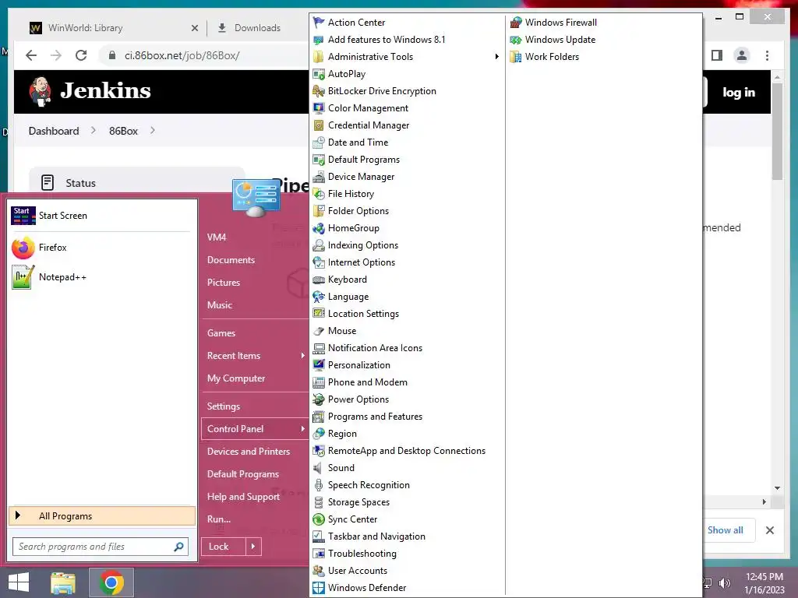Open Dashboard breadcrumb link
Viewport: 798px width, 598px height.
[54, 131]
